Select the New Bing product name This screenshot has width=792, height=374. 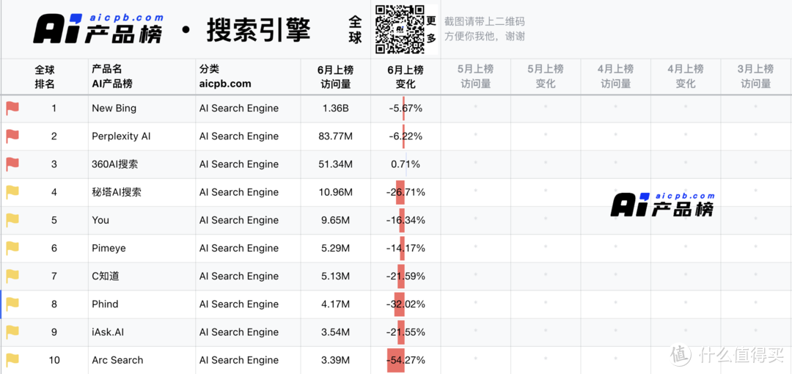coord(114,108)
